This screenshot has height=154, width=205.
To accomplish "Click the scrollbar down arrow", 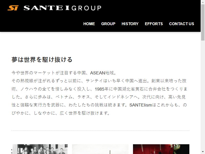I will [x=203, y=152].
